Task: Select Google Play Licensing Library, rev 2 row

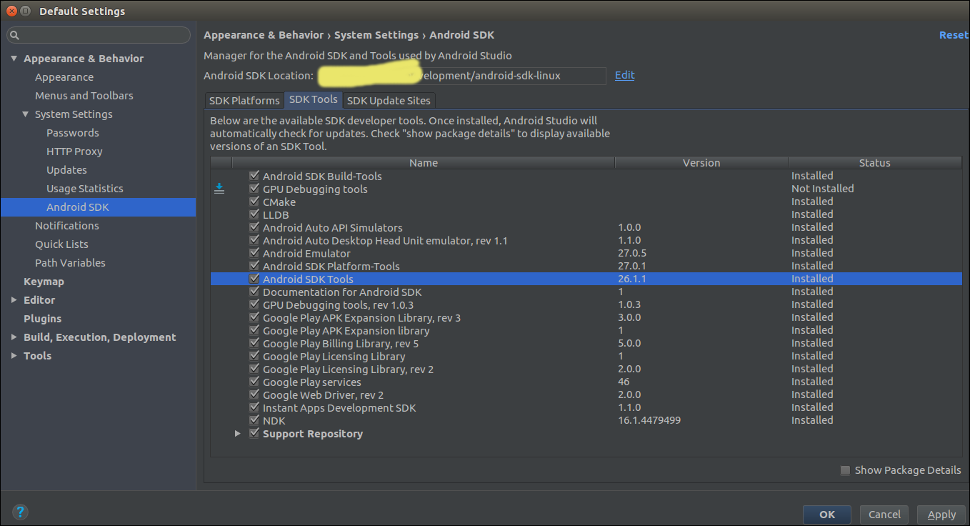Action: (x=586, y=369)
